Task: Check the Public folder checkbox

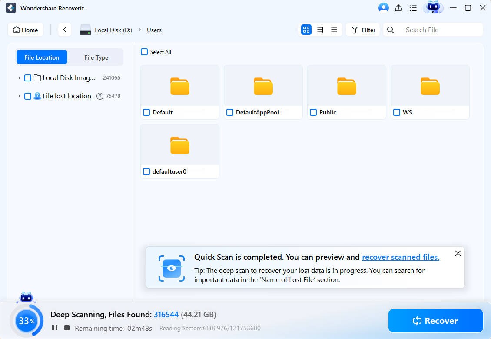Action: point(313,112)
